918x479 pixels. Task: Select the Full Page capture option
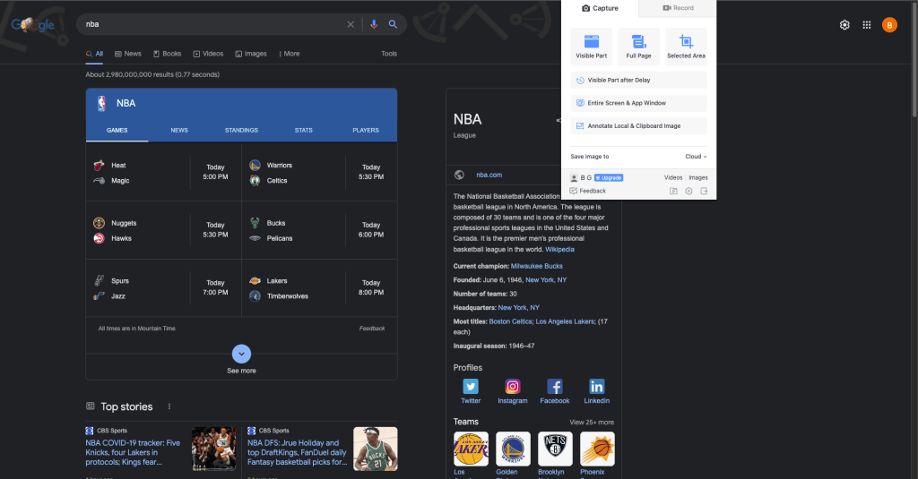coord(638,41)
